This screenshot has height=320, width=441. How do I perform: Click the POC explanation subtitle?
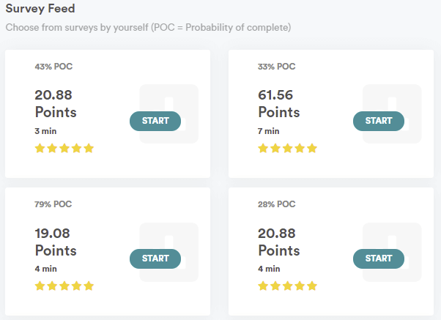point(148,28)
